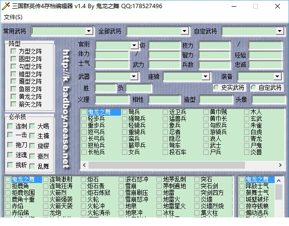The image size is (289, 226).
Task: Expand the 全部武将 dropdown
Action: [x=184, y=31]
